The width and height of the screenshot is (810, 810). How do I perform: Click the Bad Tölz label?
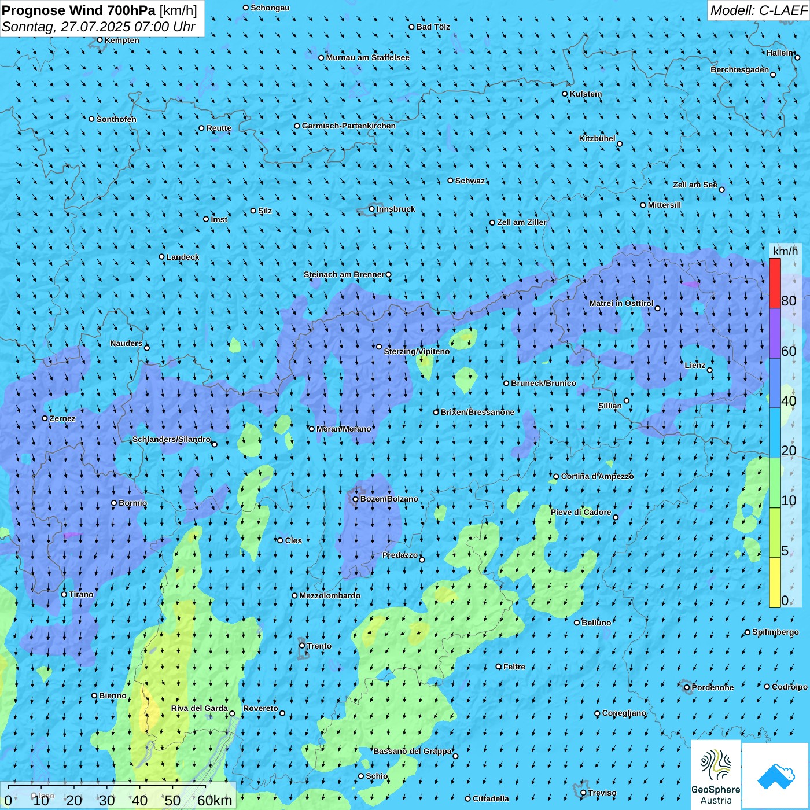(x=433, y=27)
